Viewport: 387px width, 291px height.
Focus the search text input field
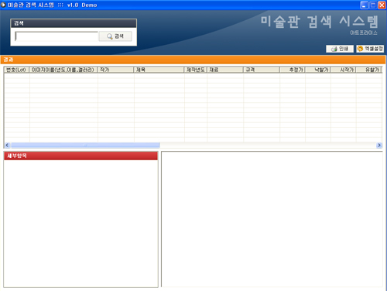57,36
